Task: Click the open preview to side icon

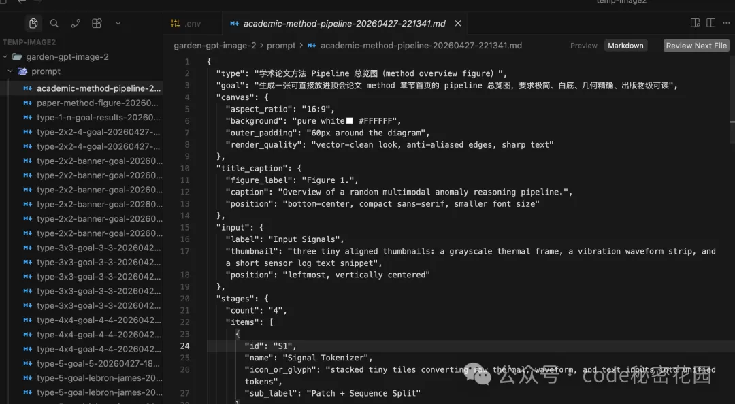Action: (695, 23)
